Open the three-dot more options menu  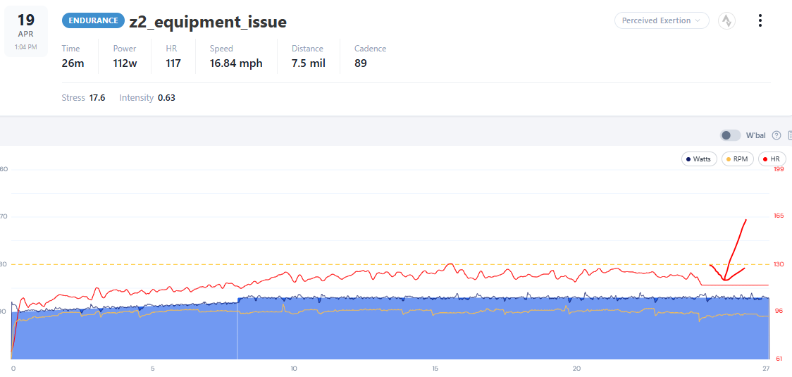tap(760, 20)
